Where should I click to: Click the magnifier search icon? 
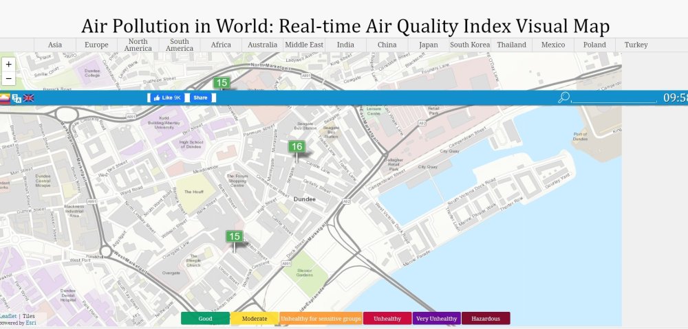tap(563, 98)
